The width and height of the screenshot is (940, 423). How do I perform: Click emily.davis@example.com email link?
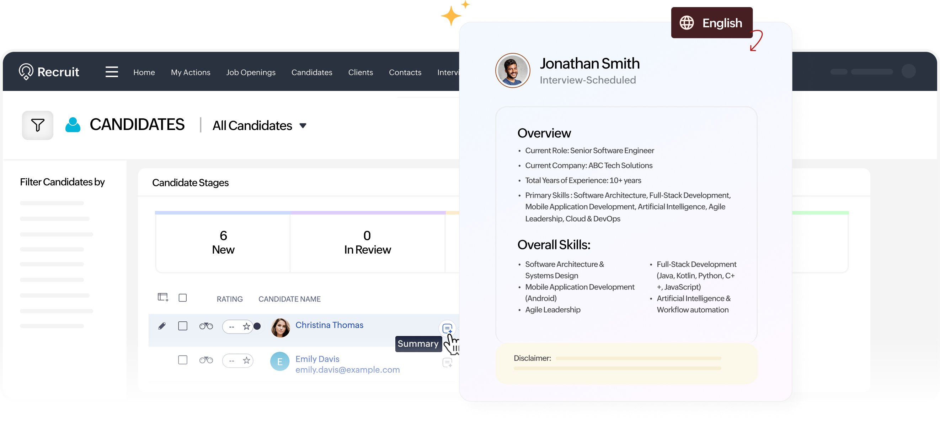347,369
